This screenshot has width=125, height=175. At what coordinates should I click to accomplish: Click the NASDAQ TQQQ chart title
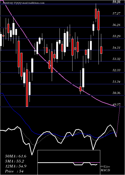(x=23, y=3)
